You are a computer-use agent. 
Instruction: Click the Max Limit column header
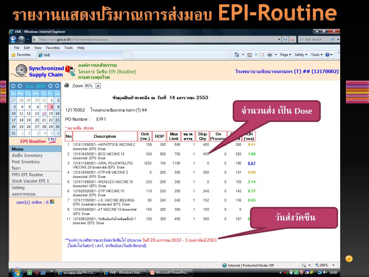point(174,136)
